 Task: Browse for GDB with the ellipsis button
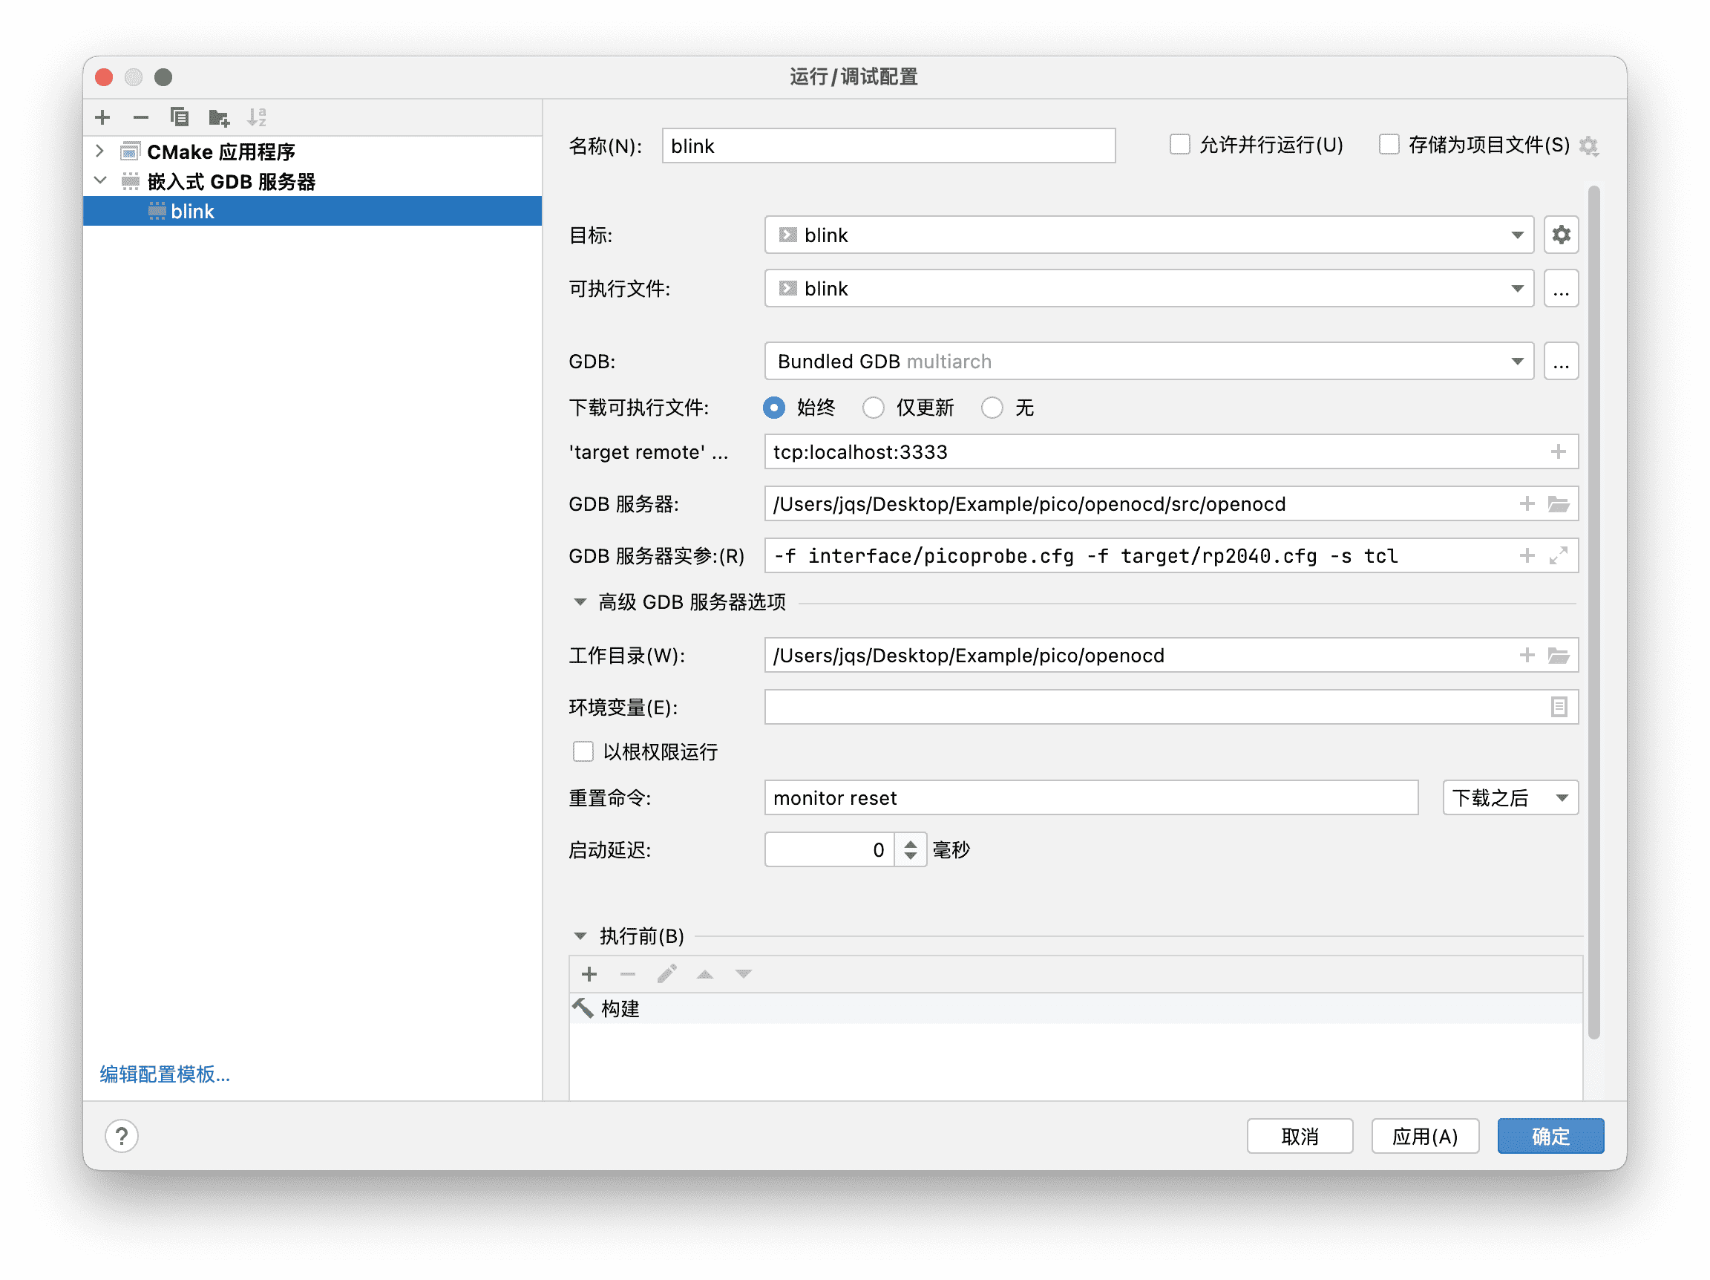click(x=1561, y=362)
